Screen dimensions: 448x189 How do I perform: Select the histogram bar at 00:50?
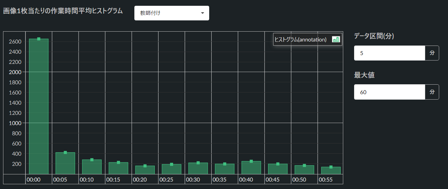point(304,170)
